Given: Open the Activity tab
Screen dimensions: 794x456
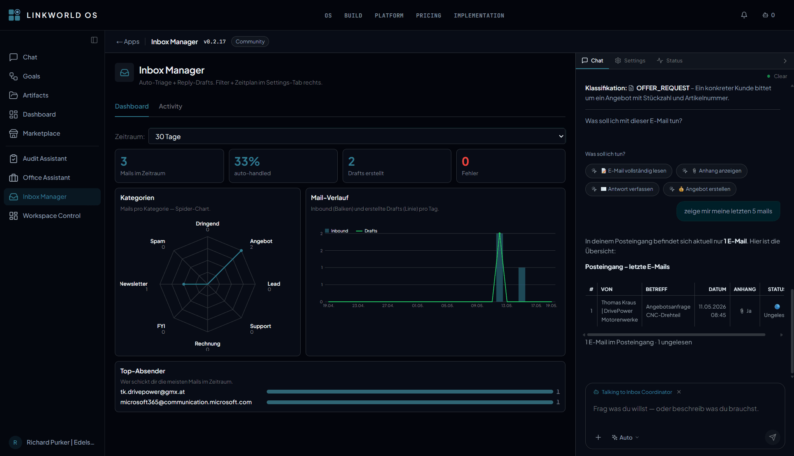Looking at the screenshot, I should tap(170, 106).
